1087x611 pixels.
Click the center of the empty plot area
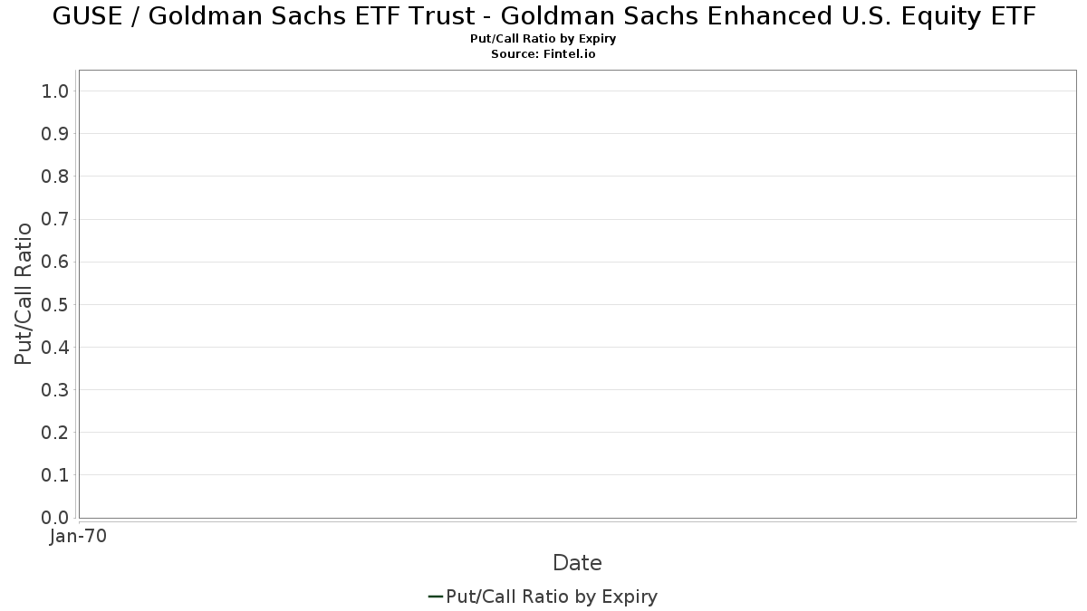pyautogui.click(x=577, y=294)
